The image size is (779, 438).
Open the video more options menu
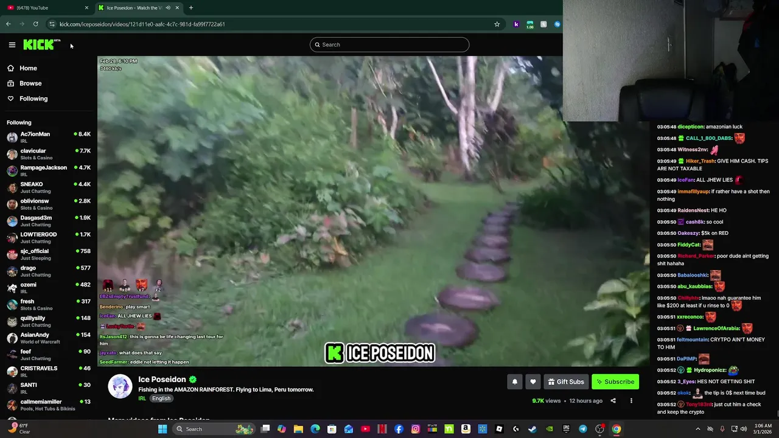(631, 401)
